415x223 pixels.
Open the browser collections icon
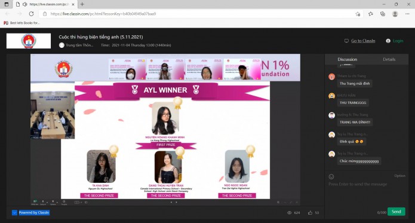pyautogui.click(x=383, y=14)
